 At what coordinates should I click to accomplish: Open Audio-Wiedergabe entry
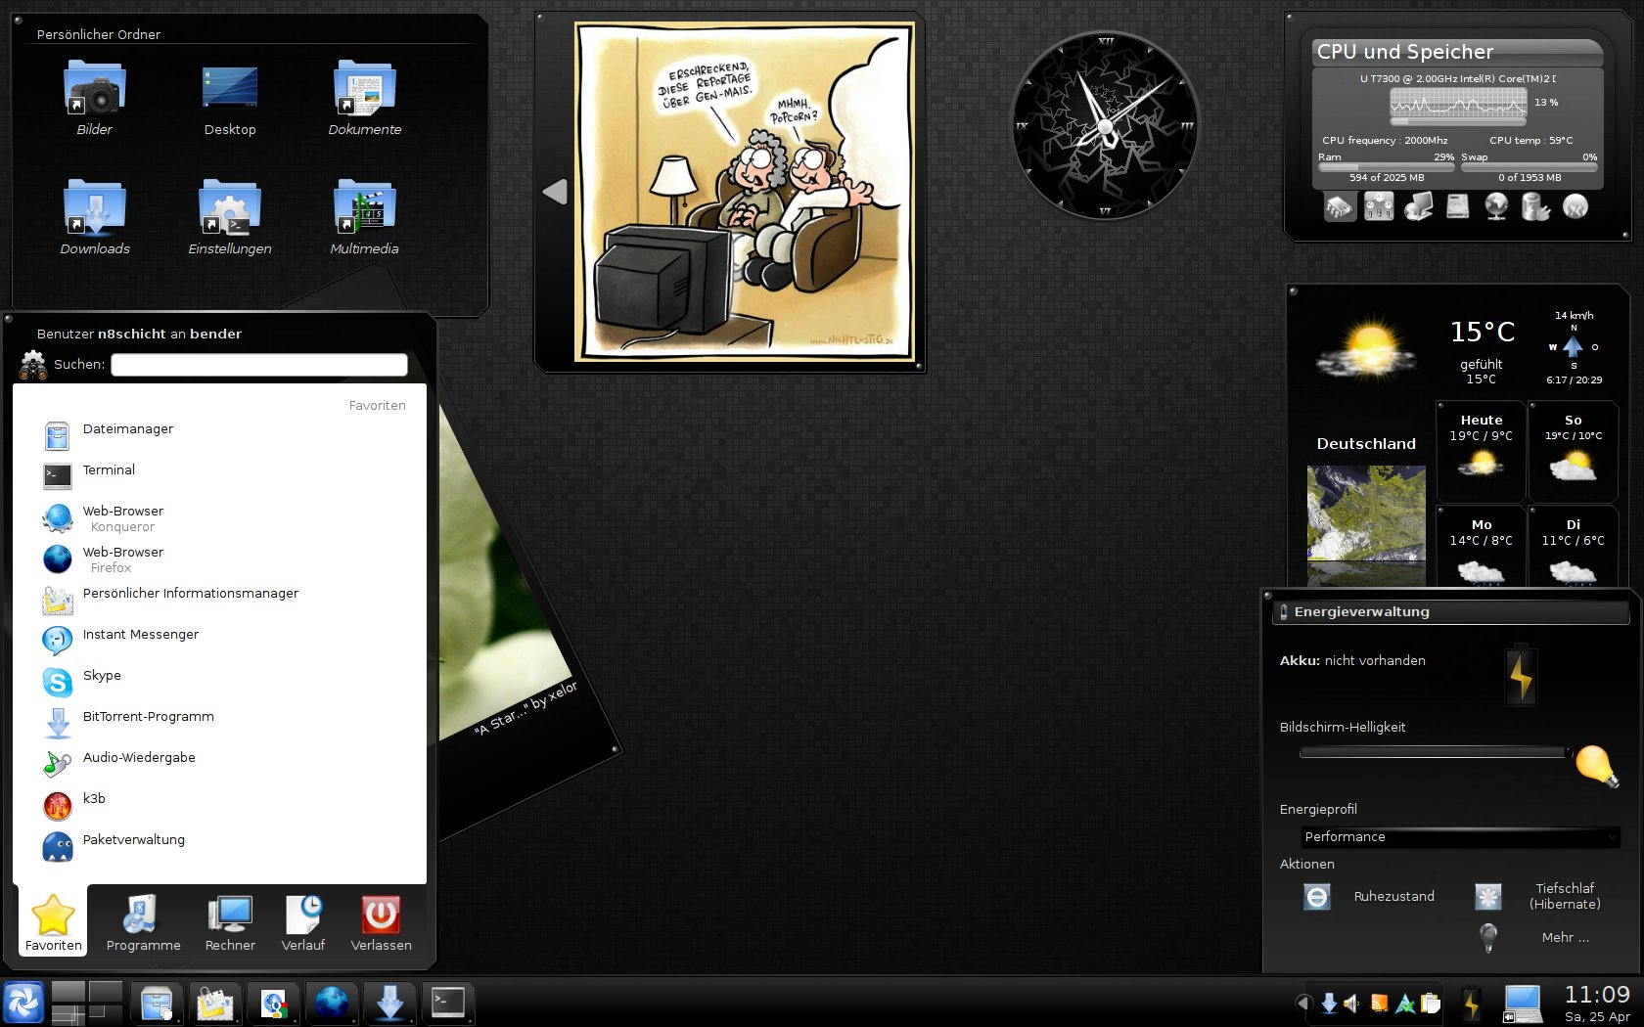220,764
